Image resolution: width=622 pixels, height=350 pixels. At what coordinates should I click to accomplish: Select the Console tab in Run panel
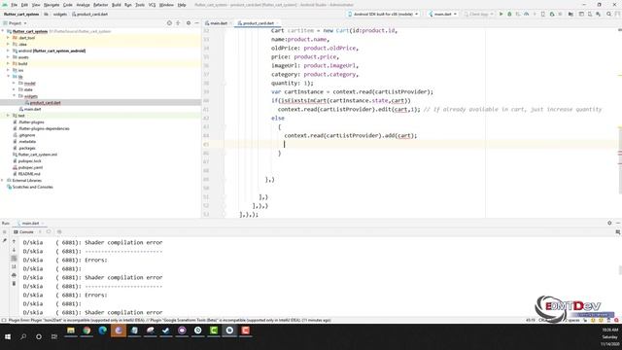click(x=23, y=231)
